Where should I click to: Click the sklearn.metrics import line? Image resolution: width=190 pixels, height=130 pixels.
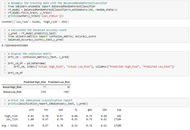52,36
